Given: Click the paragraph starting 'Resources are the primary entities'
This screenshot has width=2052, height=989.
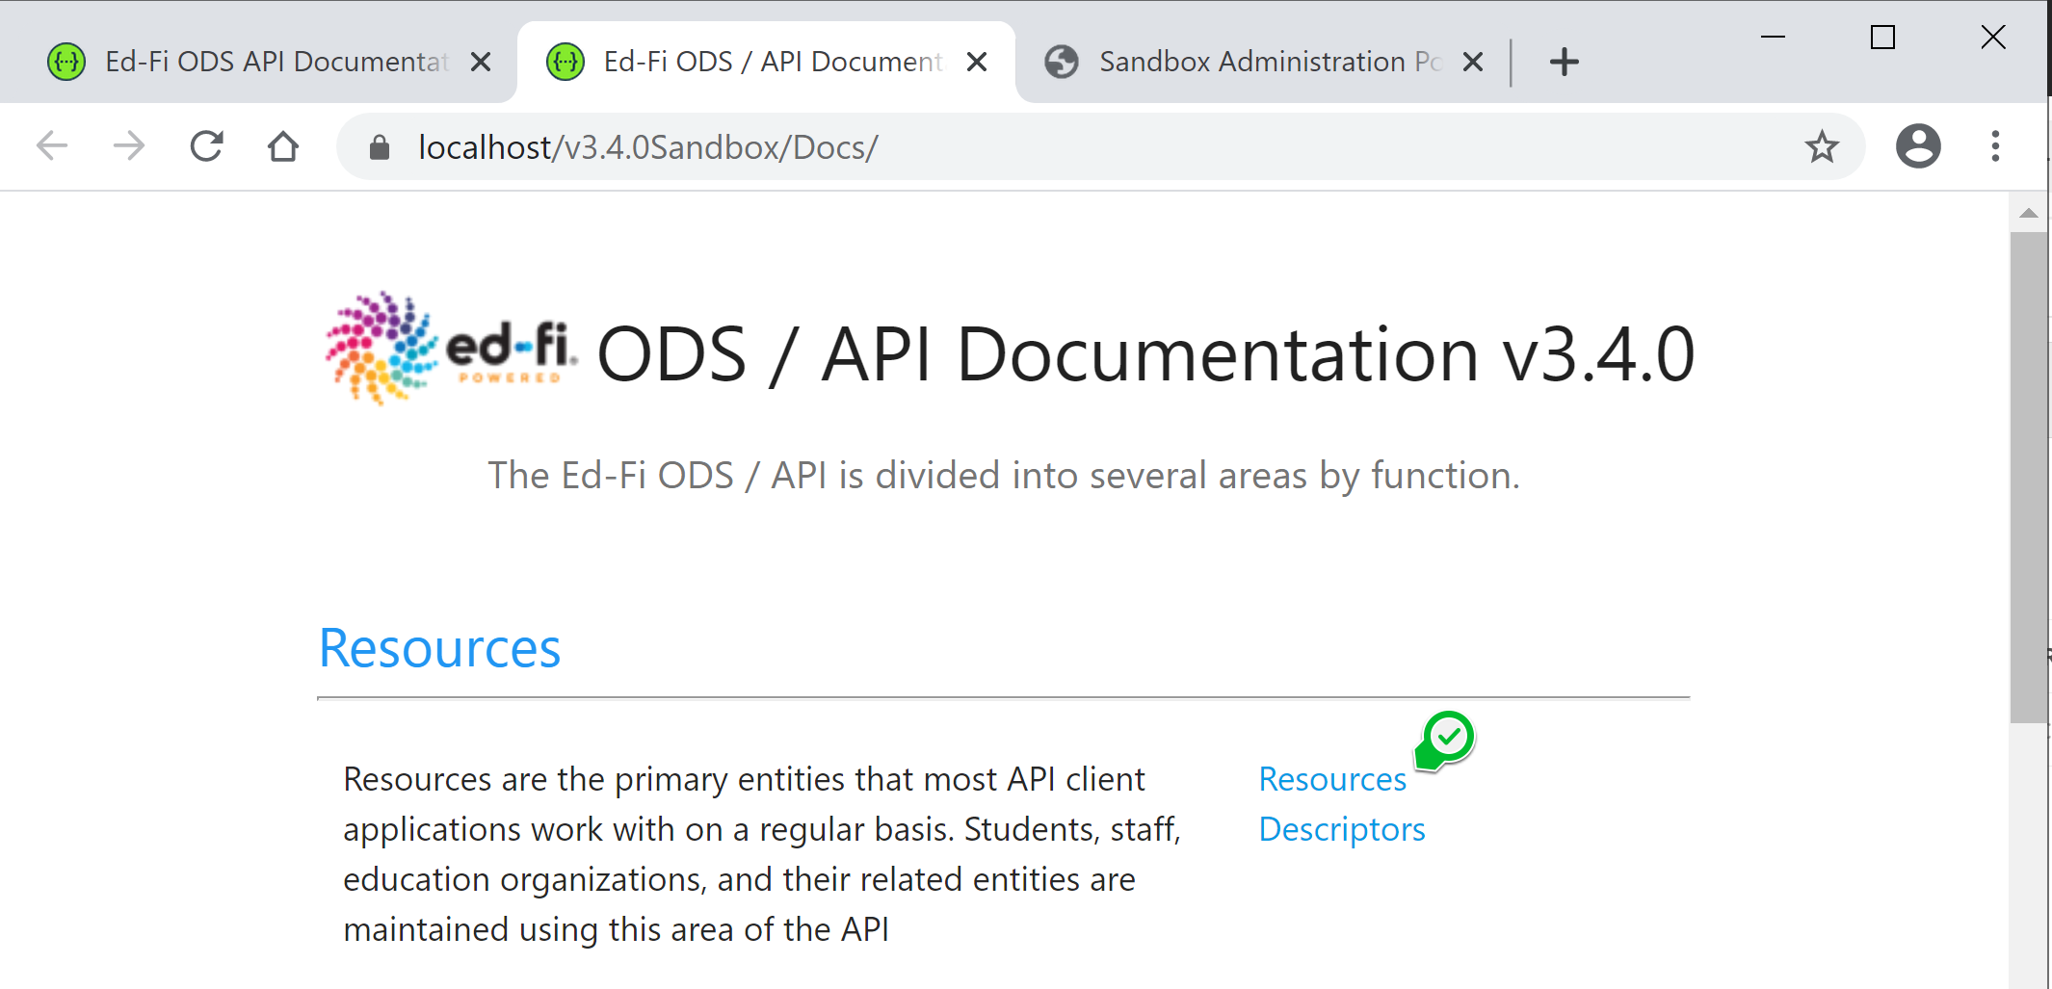Looking at the screenshot, I should pos(762,854).
